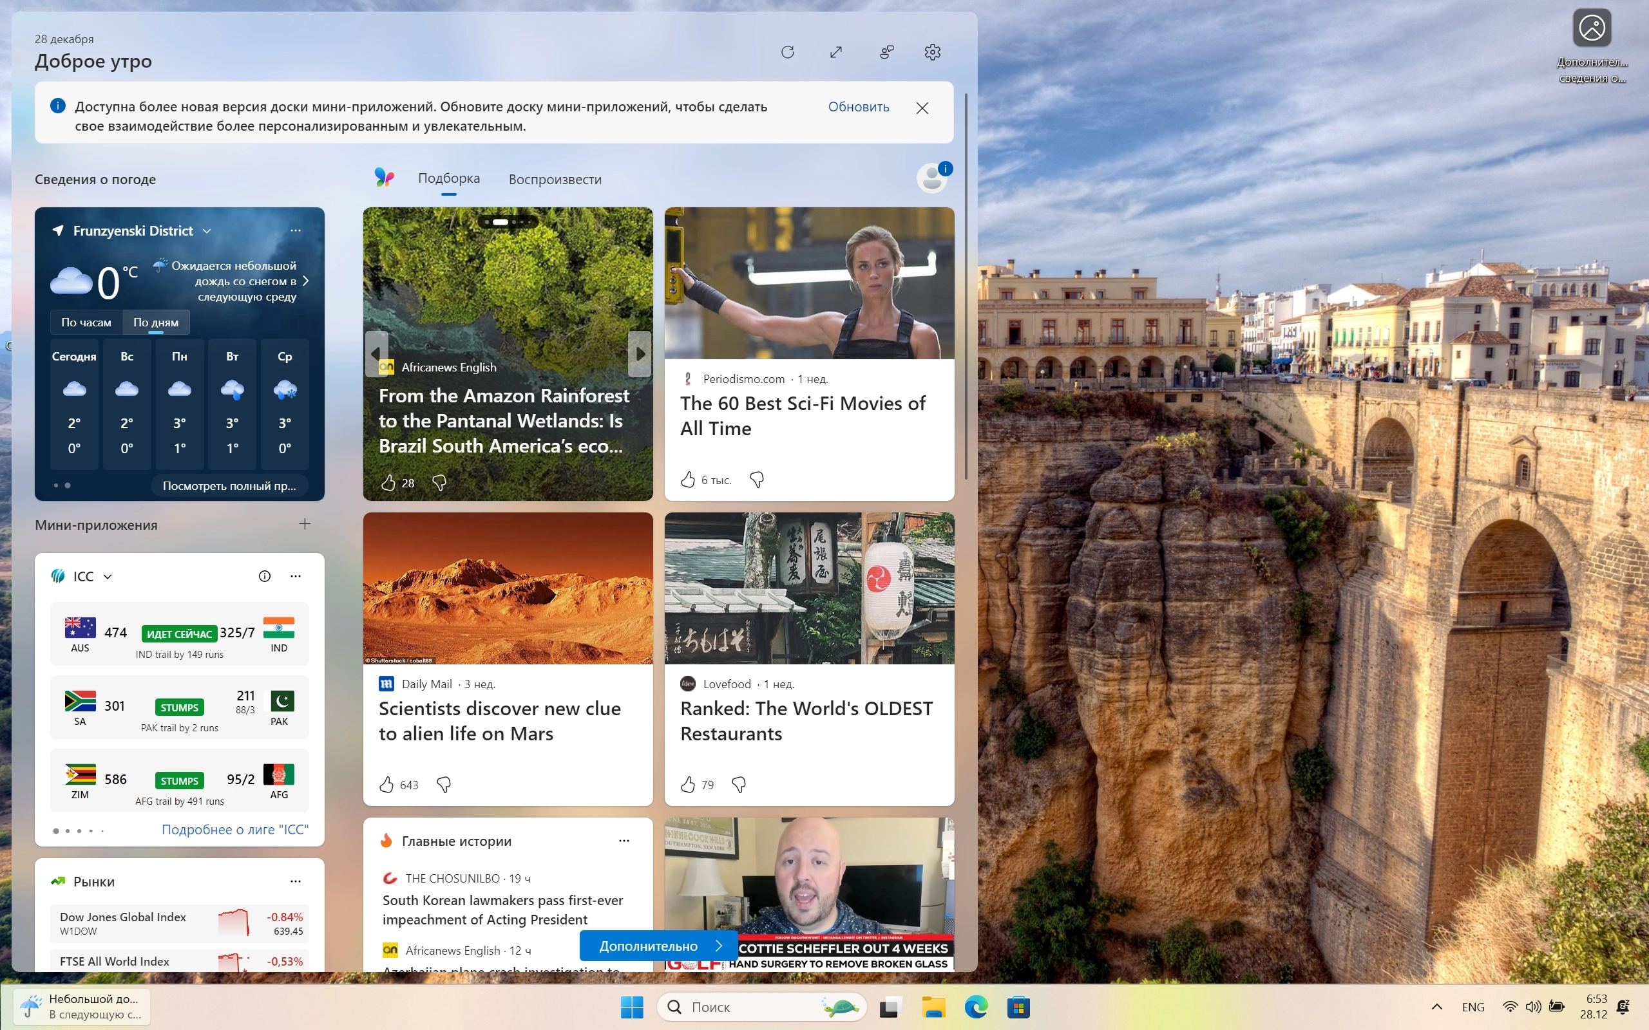1649x1030 pixels.
Task: Like the Amazon Rainforest article
Action: pos(388,482)
